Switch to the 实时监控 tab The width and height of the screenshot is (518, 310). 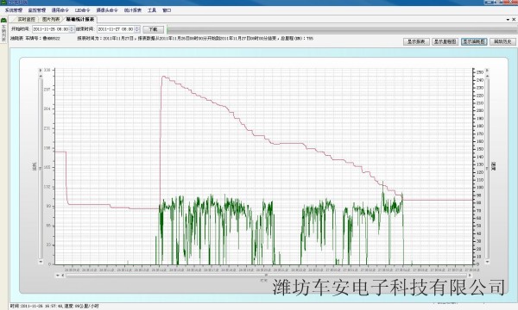point(26,20)
